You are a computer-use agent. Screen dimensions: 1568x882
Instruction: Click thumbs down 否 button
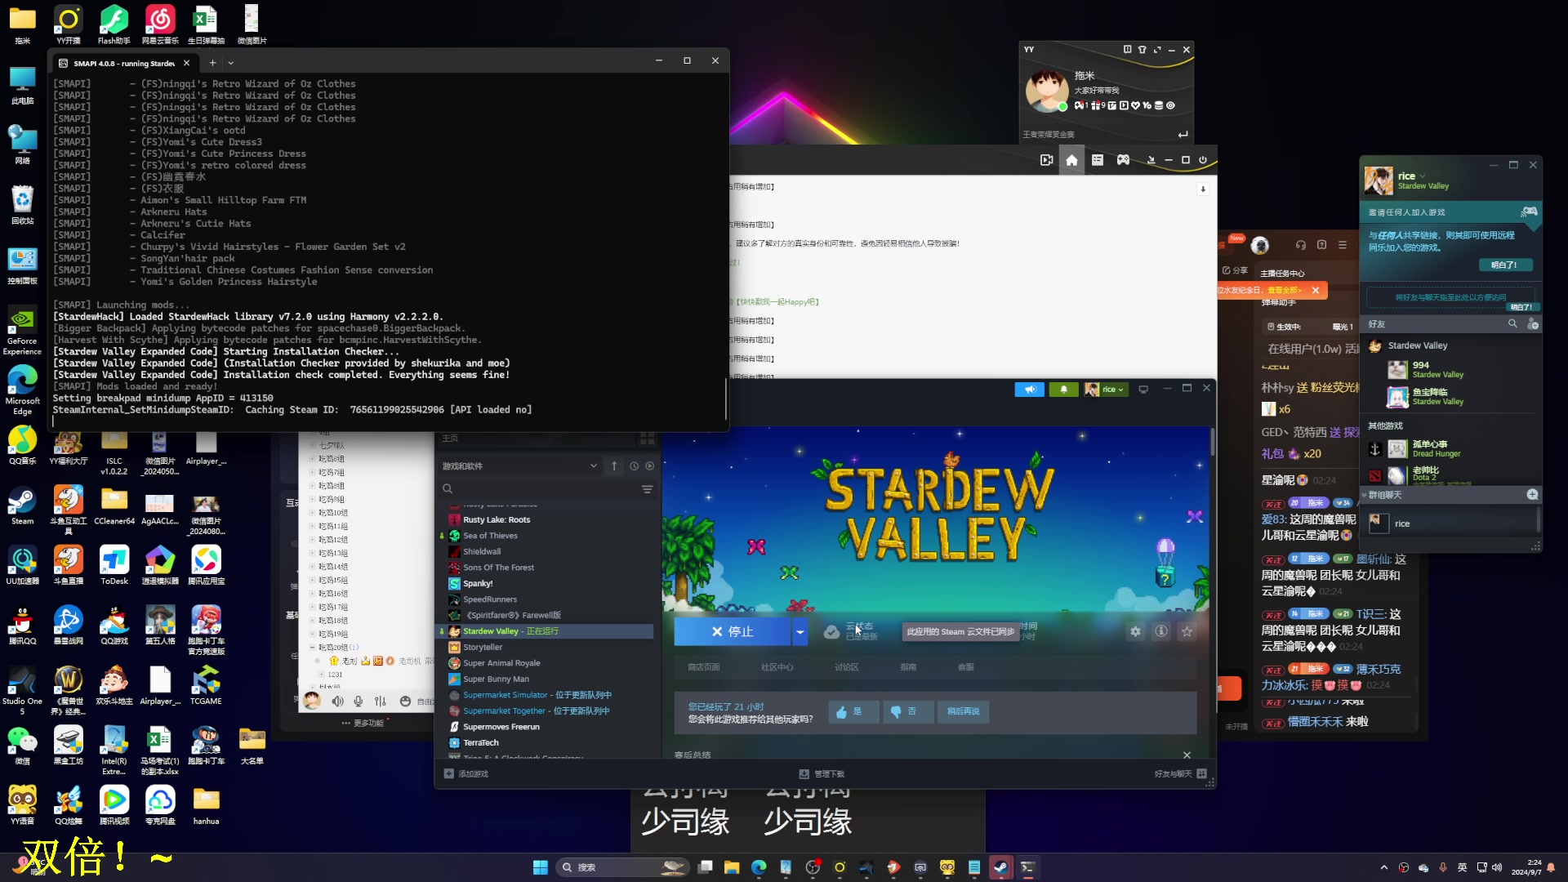[908, 712]
